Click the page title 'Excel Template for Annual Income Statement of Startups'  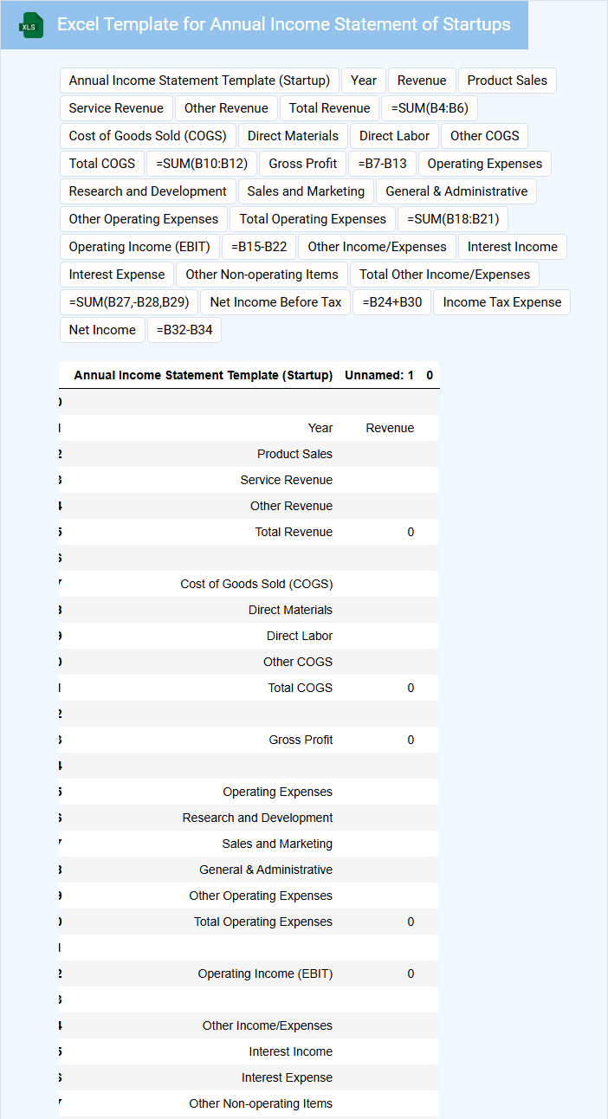pyautogui.click(x=284, y=24)
